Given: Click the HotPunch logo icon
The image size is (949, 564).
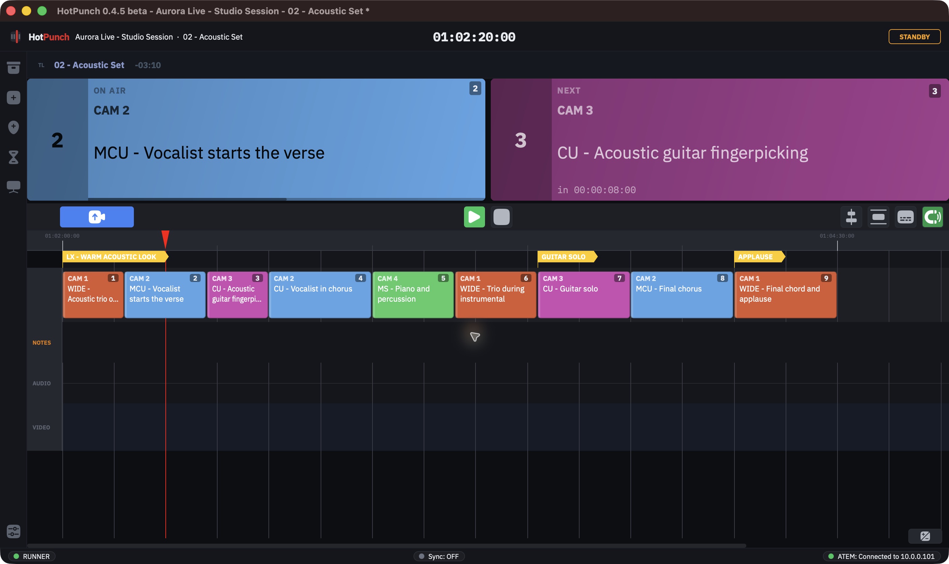Looking at the screenshot, I should coord(15,37).
